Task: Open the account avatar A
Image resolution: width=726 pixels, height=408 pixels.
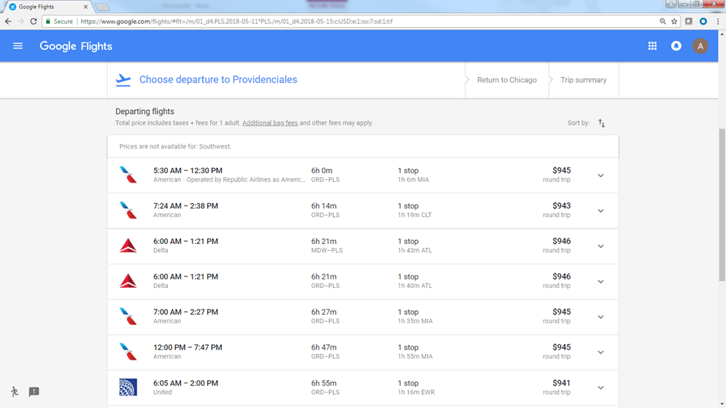Action: 700,45
